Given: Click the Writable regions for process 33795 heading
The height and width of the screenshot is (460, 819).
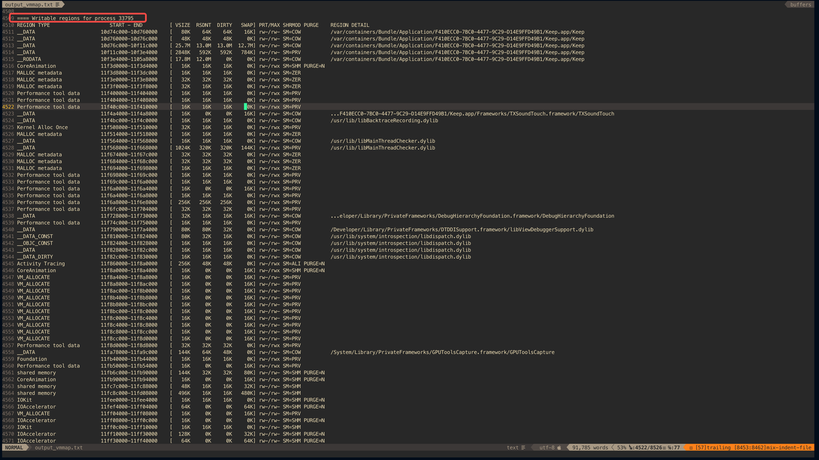Looking at the screenshot, I should 75,19.
